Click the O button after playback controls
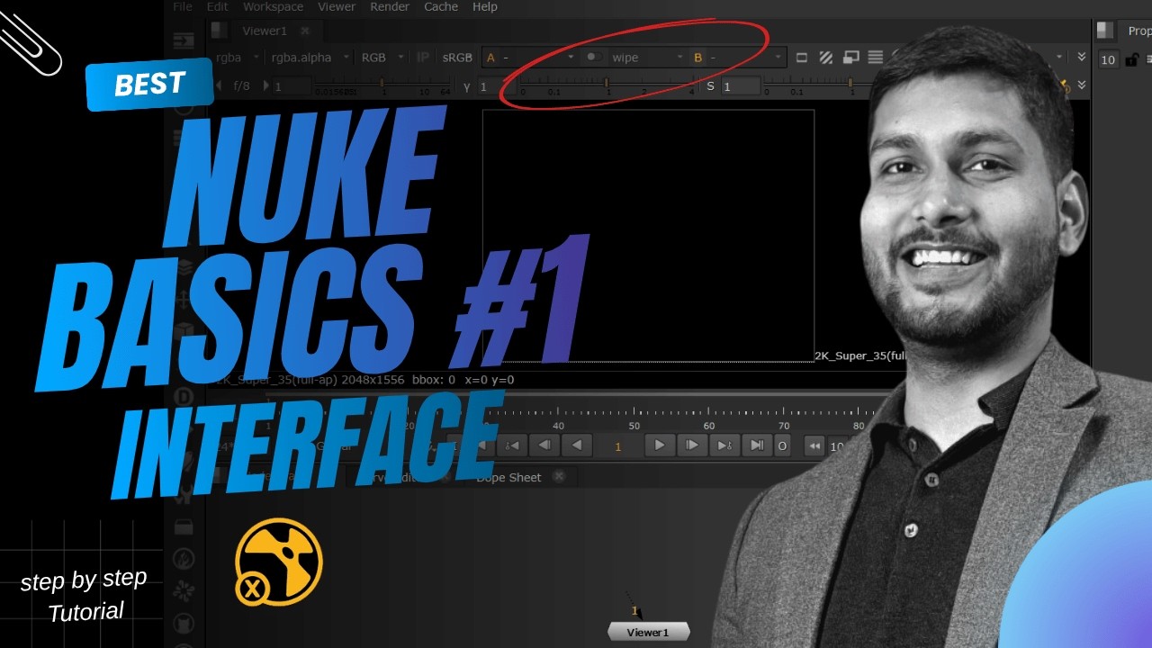 click(x=782, y=446)
